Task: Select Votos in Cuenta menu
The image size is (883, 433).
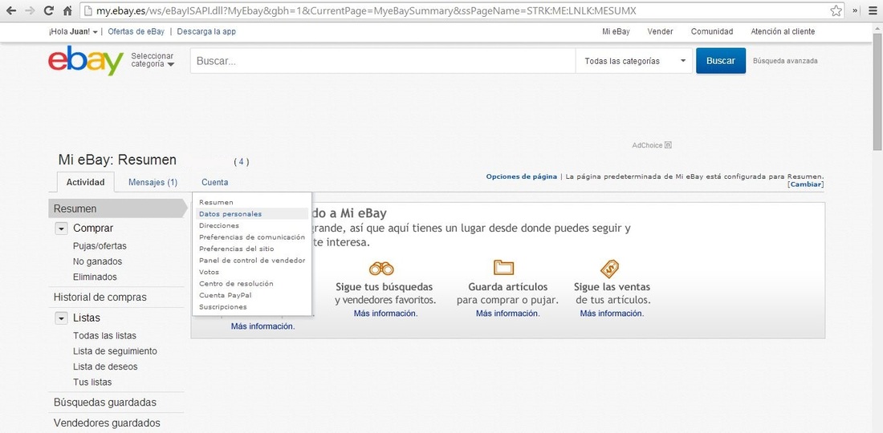Action: click(209, 272)
